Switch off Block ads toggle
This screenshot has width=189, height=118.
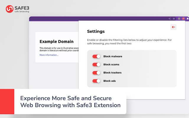click(96, 81)
